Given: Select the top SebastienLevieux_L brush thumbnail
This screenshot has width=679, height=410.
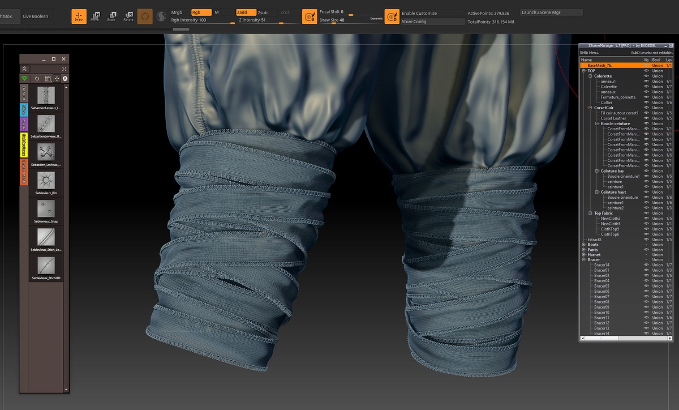Looking at the screenshot, I should [x=46, y=95].
